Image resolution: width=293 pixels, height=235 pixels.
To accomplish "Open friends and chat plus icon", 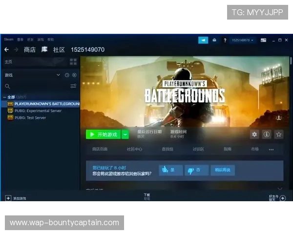I will tap(283, 198).
